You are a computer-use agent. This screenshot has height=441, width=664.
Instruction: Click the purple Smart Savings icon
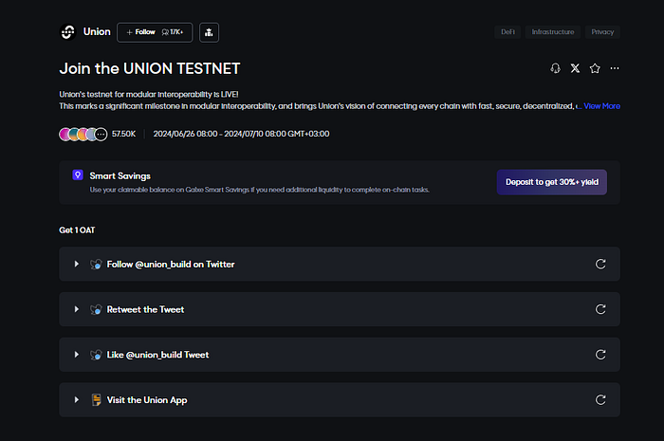77,175
